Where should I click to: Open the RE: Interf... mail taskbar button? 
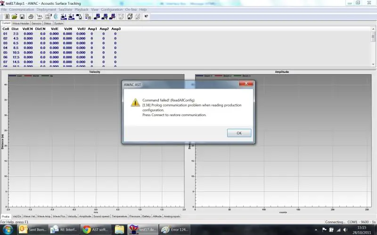click(64, 229)
